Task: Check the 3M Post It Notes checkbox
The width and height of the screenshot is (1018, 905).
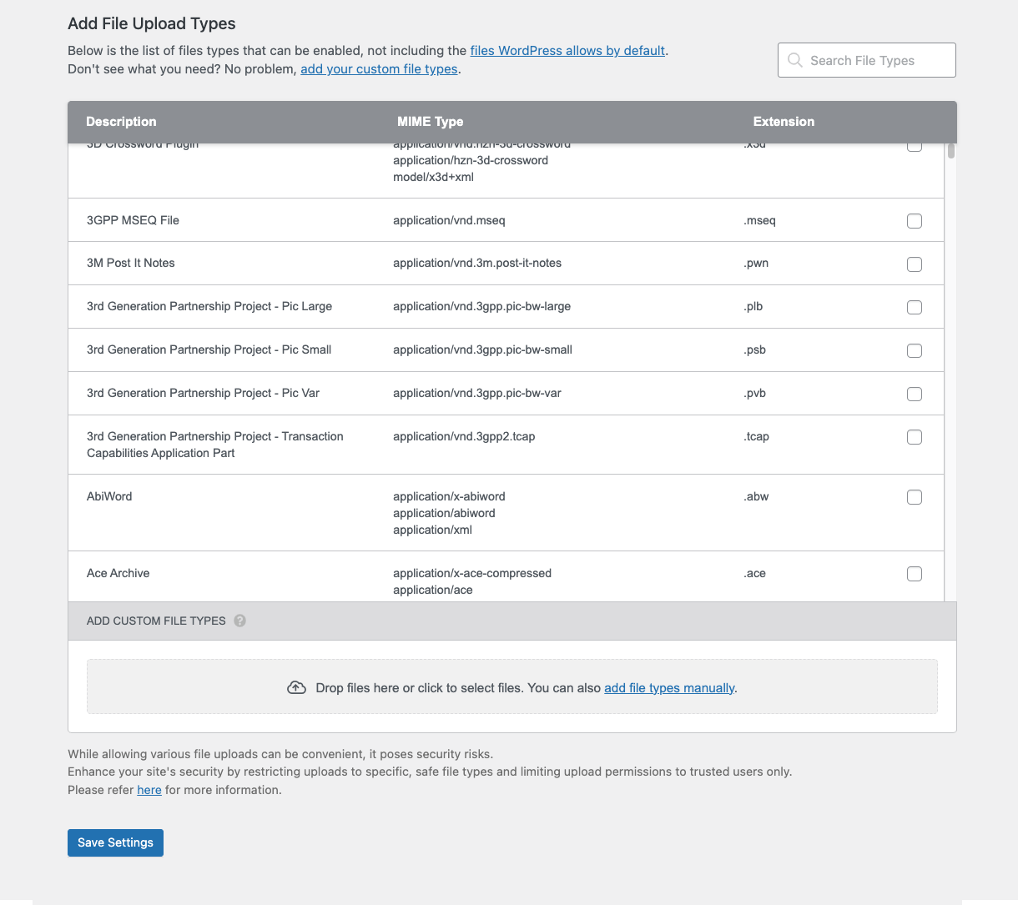Action: click(915, 264)
